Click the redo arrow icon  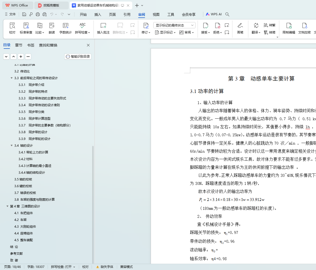[62, 14]
